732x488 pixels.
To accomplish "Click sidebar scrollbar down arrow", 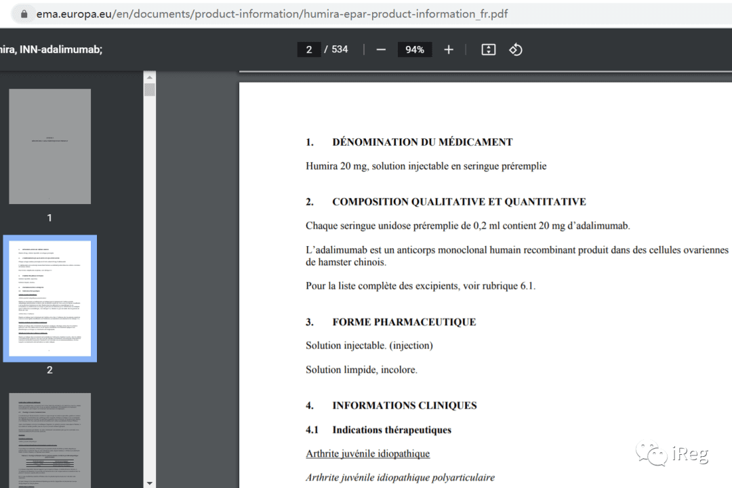I will tap(149, 483).
